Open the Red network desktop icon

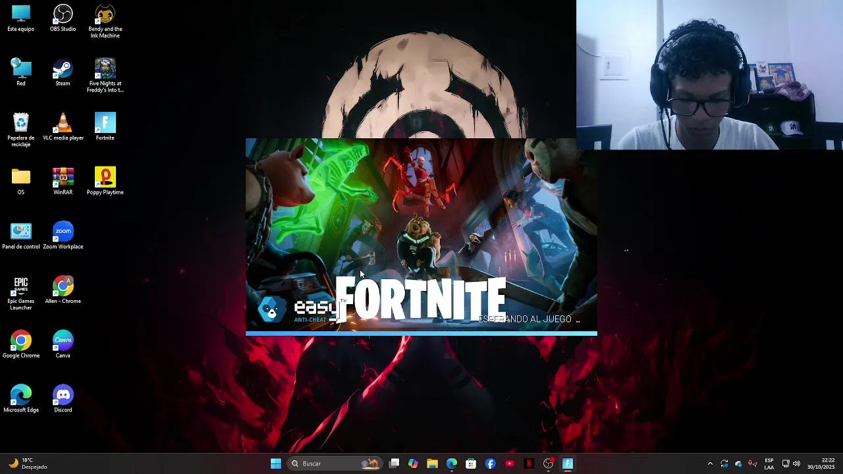click(x=21, y=72)
